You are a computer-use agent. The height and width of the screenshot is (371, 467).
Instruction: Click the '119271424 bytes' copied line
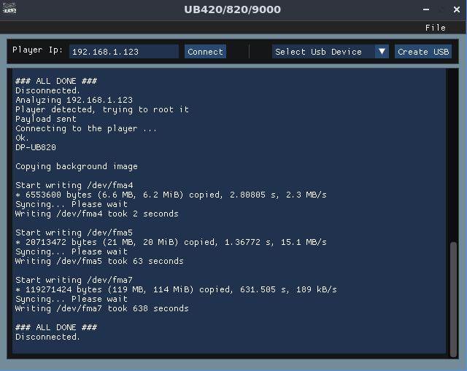(x=176, y=289)
